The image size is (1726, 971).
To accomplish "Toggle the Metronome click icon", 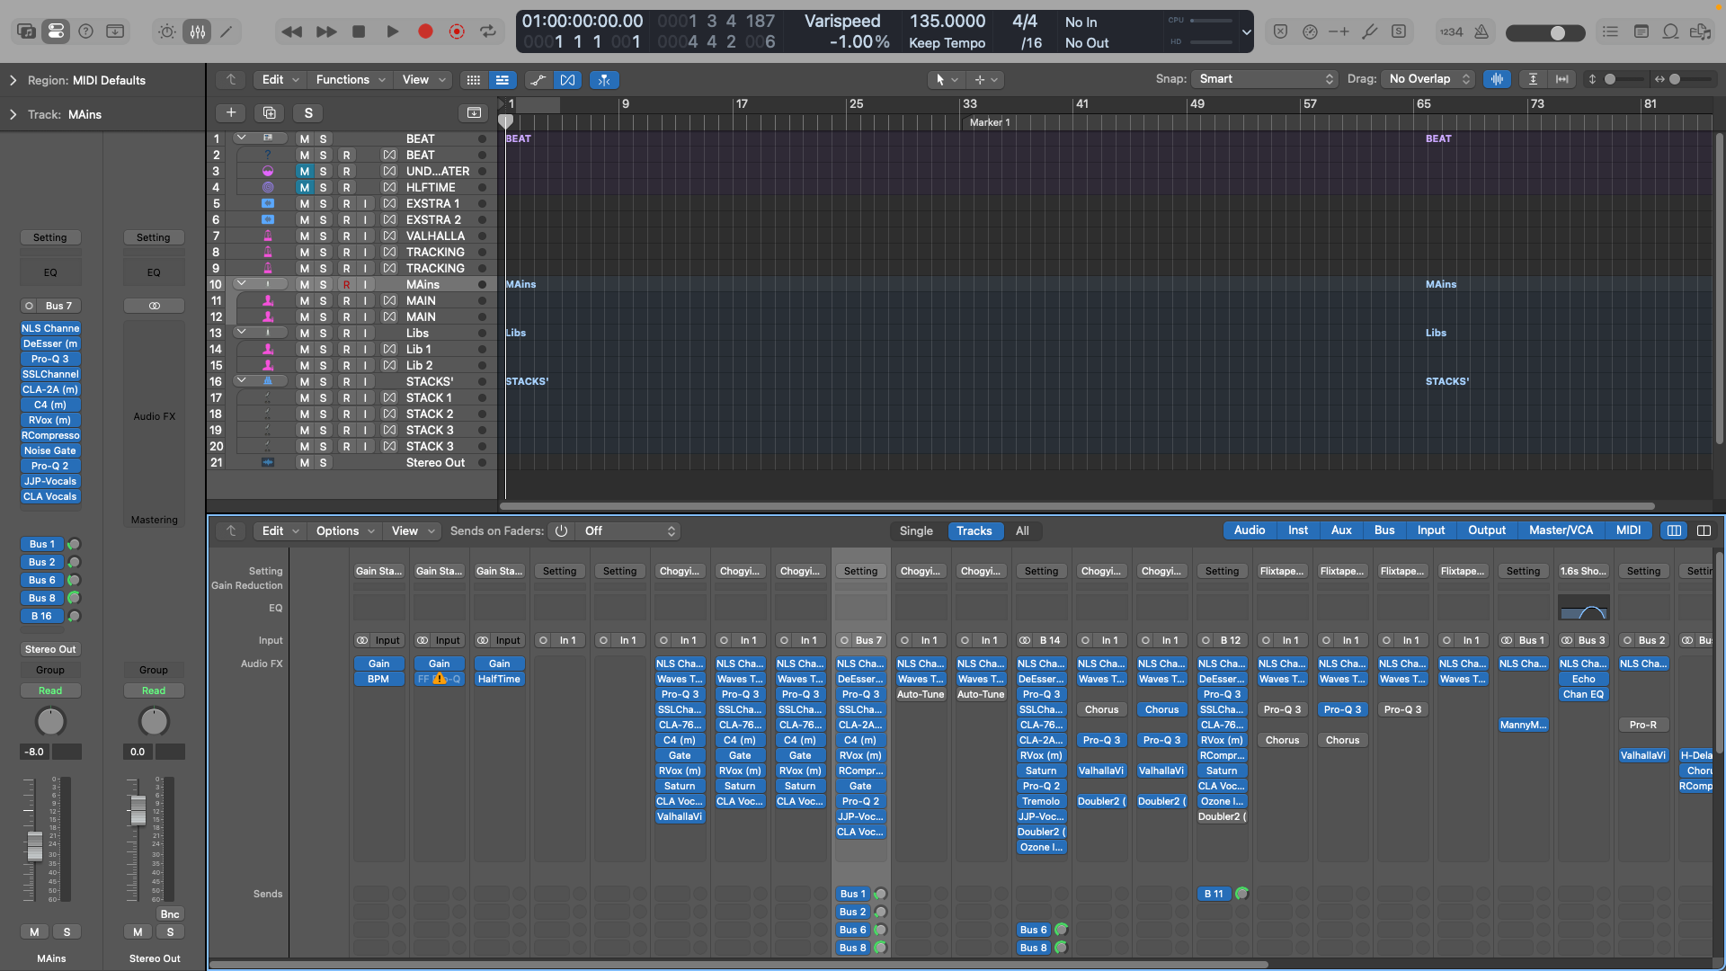I will click(1481, 31).
